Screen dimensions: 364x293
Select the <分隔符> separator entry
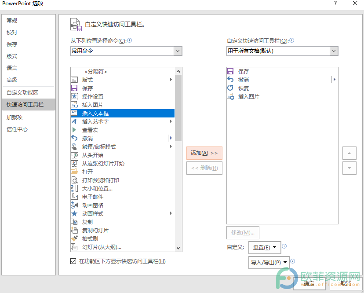click(123, 72)
